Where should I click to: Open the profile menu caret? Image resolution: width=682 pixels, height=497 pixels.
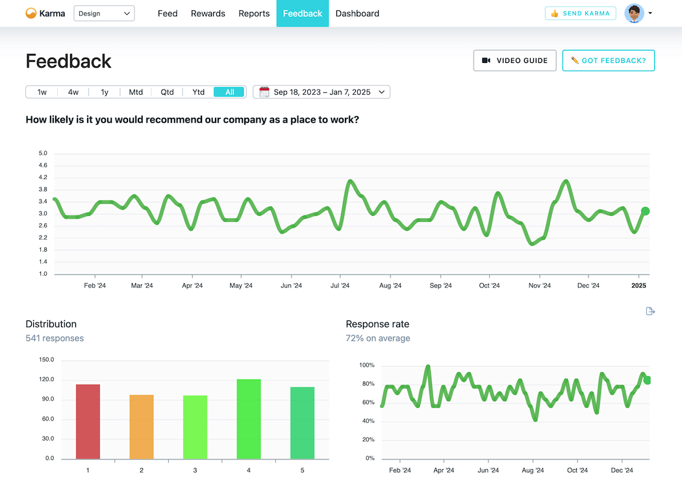click(x=650, y=14)
